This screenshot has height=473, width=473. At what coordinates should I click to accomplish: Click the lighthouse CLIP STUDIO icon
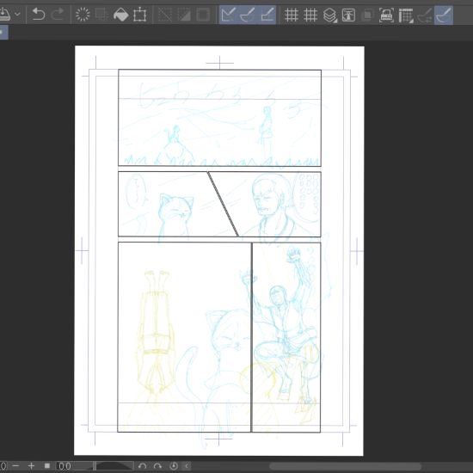tap(348, 15)
